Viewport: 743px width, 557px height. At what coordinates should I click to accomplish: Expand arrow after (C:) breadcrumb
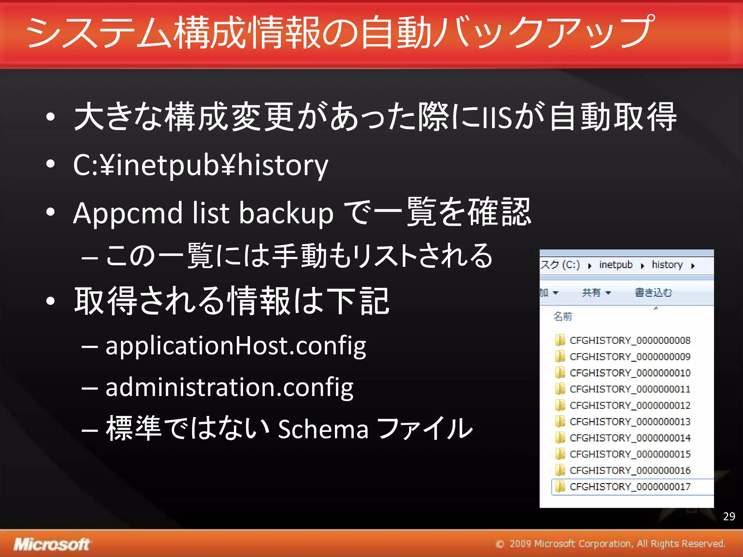[x=590, y=266]
